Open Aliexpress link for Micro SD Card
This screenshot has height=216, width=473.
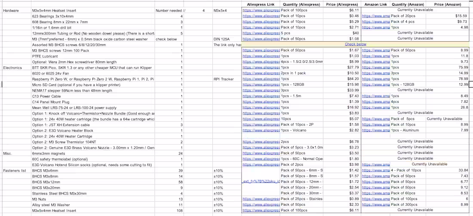(x=261, y=85)
